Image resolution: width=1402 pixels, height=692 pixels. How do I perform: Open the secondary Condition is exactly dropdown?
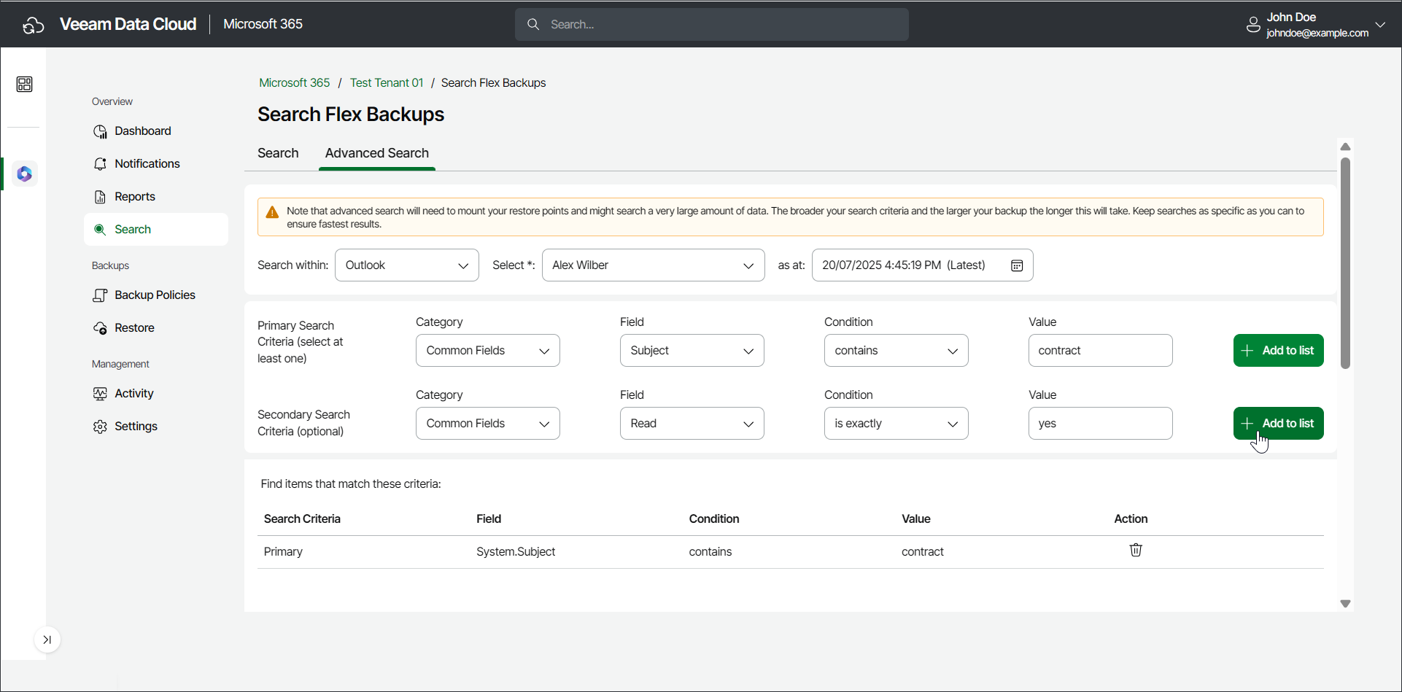pyautogui.click(x=896, y=424)
